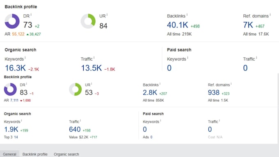Open the 13.5K organic traffic value
The width and height of the screenshot is (279, 157).
91,68
